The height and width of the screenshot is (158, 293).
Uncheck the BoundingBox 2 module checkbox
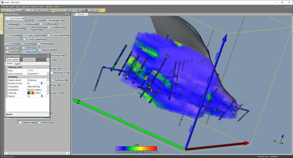48,20
